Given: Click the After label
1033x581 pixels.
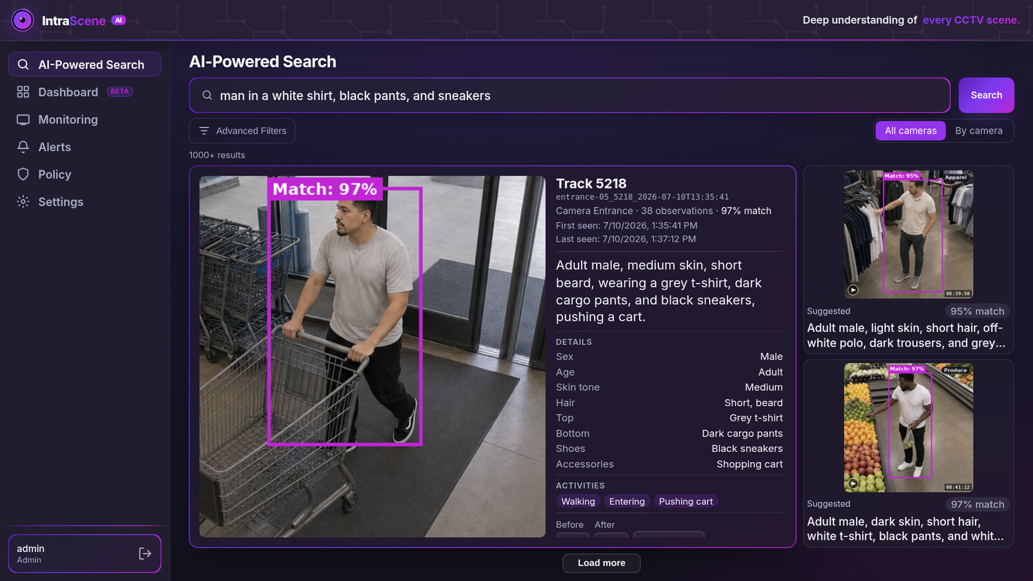Looking at the screenshot, I should 605,525.
